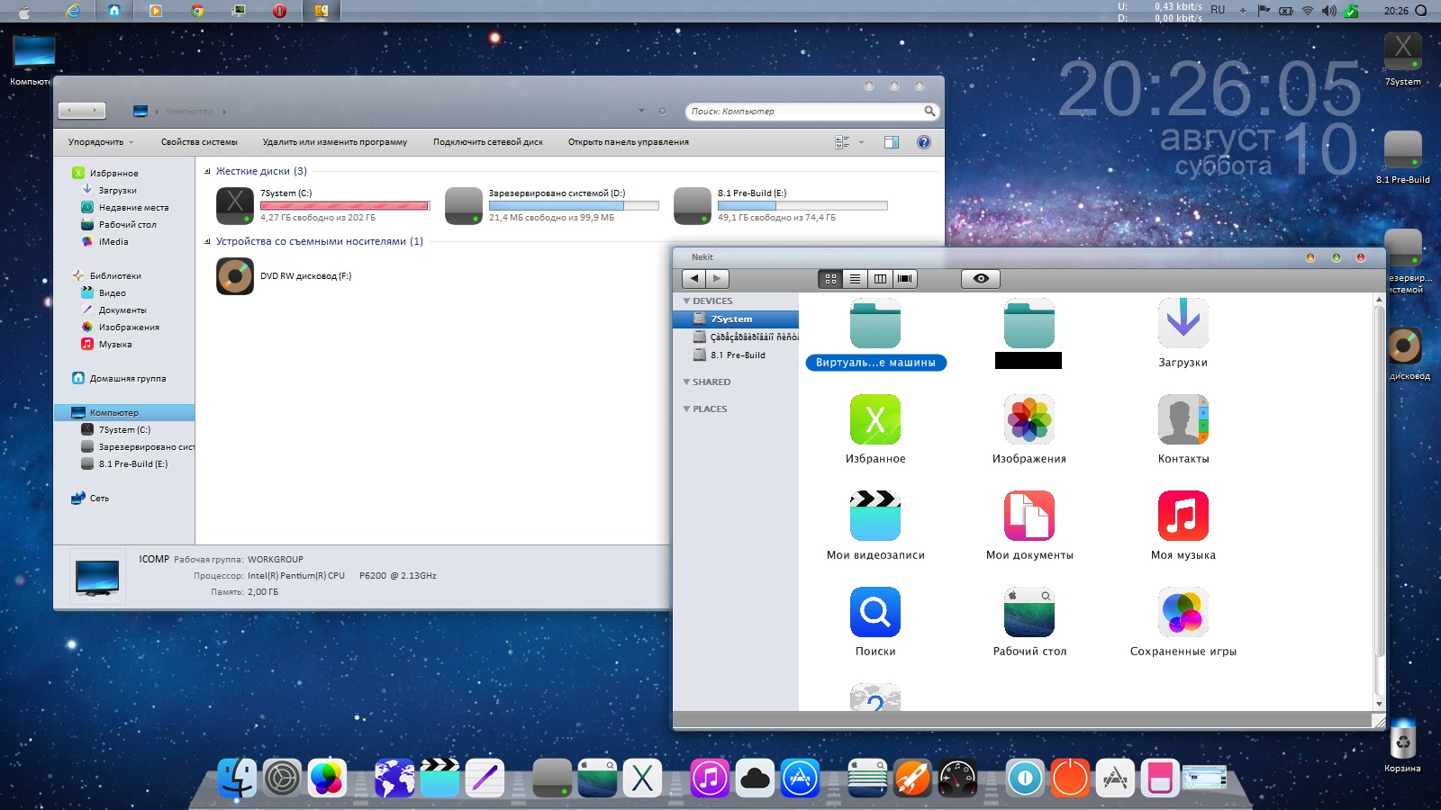1441x810 pixels.
Task: Open the view options dropdown arrow
Action: pos(862,142)
